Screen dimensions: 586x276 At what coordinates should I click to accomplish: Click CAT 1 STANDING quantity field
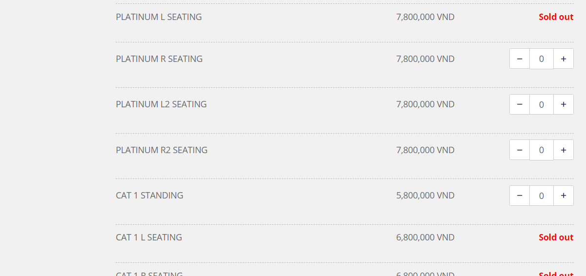542,196
